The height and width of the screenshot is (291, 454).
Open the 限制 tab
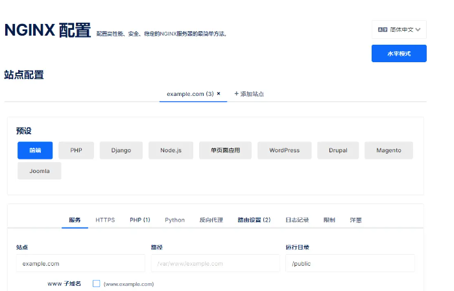pos(329,220)
